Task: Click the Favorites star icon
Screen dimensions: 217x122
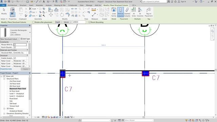Action: (175, 1)
